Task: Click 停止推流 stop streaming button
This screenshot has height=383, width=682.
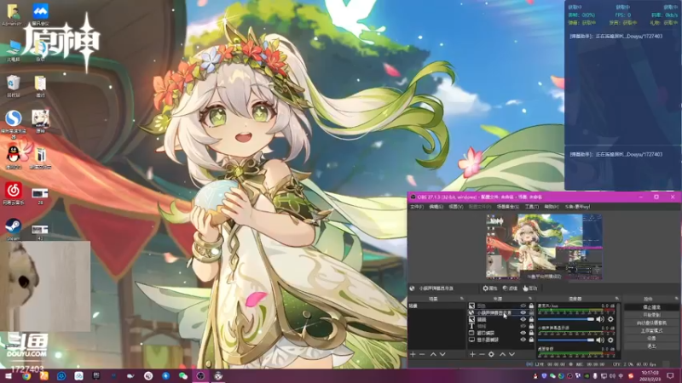Action: point(651,307)
